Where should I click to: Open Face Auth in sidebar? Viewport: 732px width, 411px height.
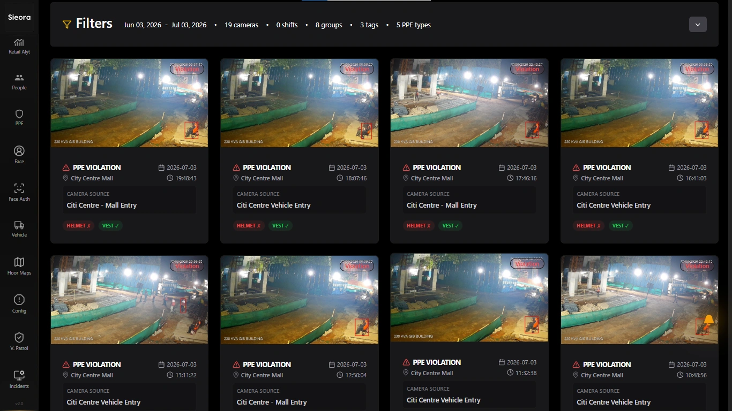(19, 192)
